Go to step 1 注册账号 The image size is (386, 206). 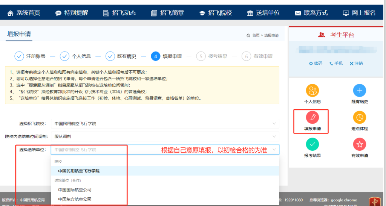(x=30, y=56)
